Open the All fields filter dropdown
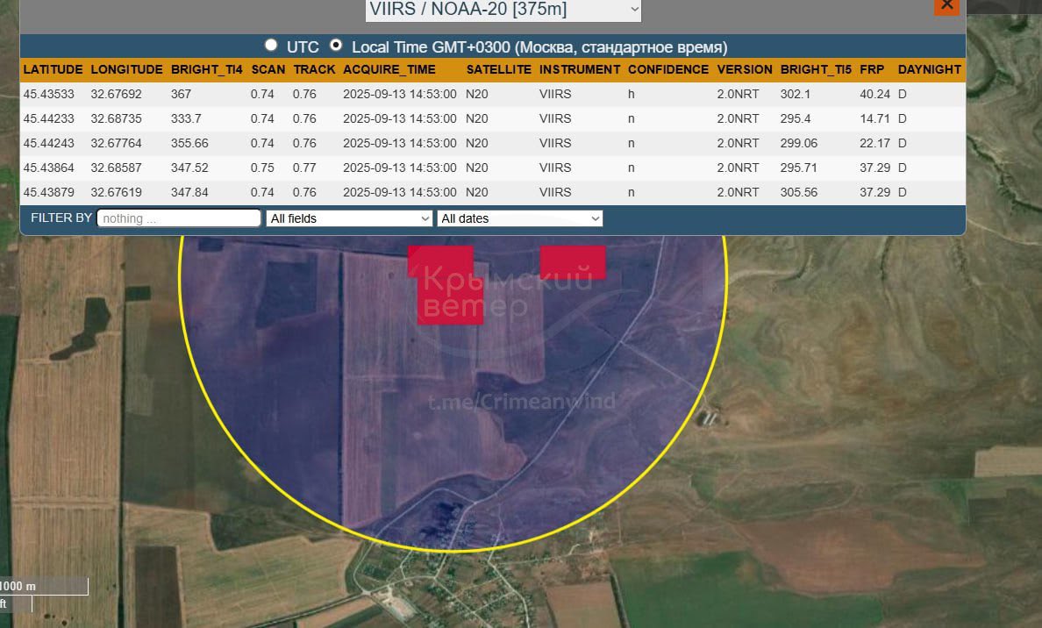The image size is (1042, 628). [350, 218]
